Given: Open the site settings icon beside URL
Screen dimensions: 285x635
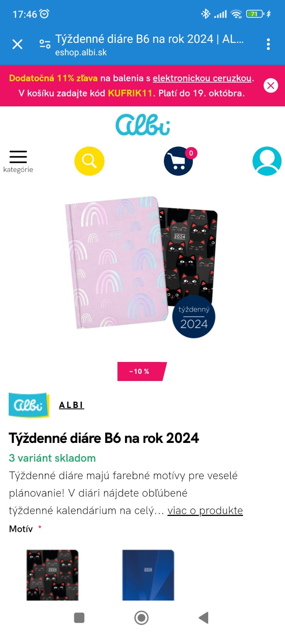Looking at the screenshot, I should pos(45,44).
